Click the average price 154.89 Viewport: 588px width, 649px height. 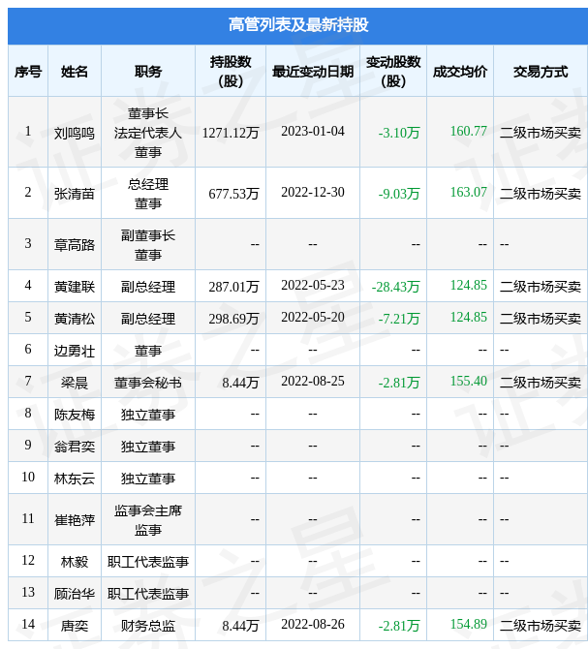pos(469,624)
